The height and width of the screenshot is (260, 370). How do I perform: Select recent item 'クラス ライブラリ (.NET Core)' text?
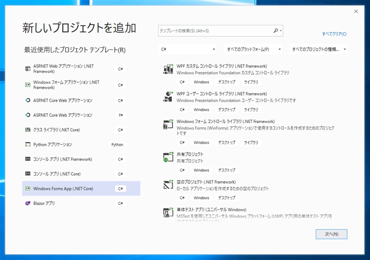[57, 130]
